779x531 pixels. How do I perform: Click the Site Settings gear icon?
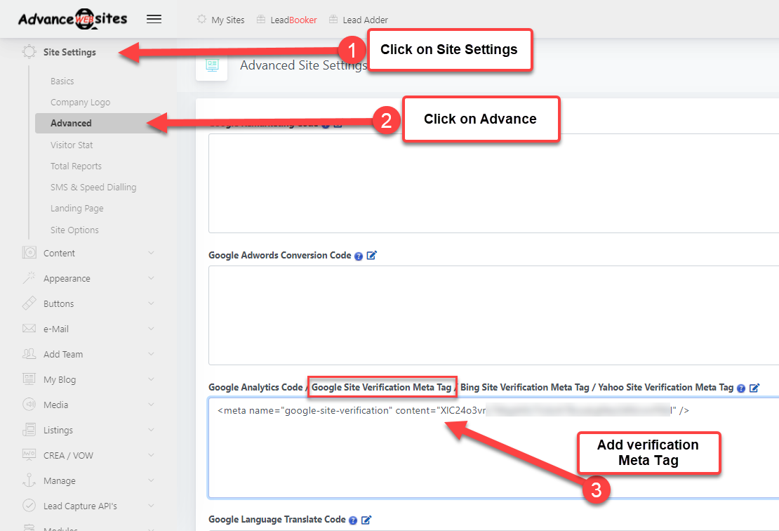pyautogui.click(x=29, y=52)
